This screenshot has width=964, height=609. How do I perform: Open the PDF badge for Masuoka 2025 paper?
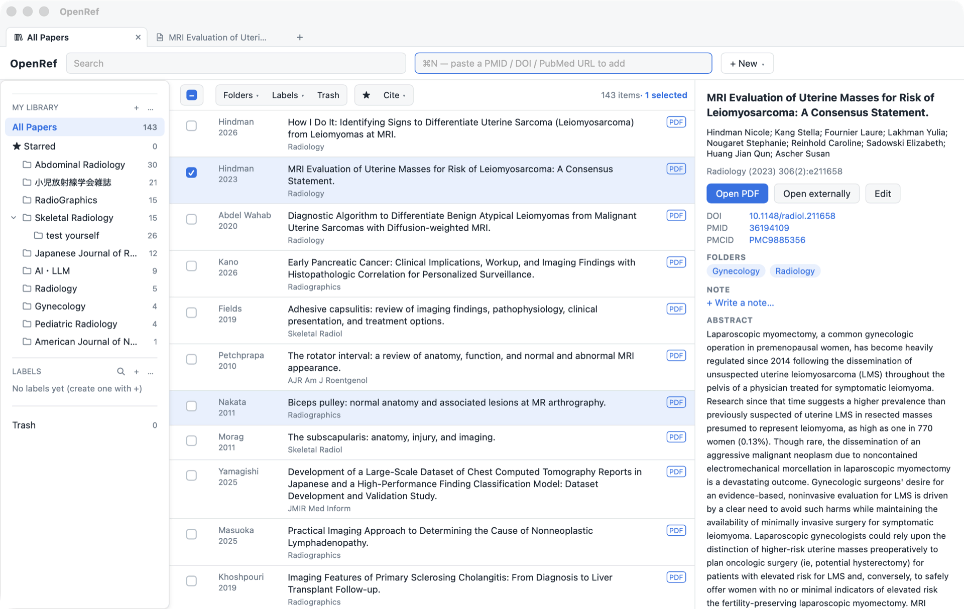click(676, 530)
